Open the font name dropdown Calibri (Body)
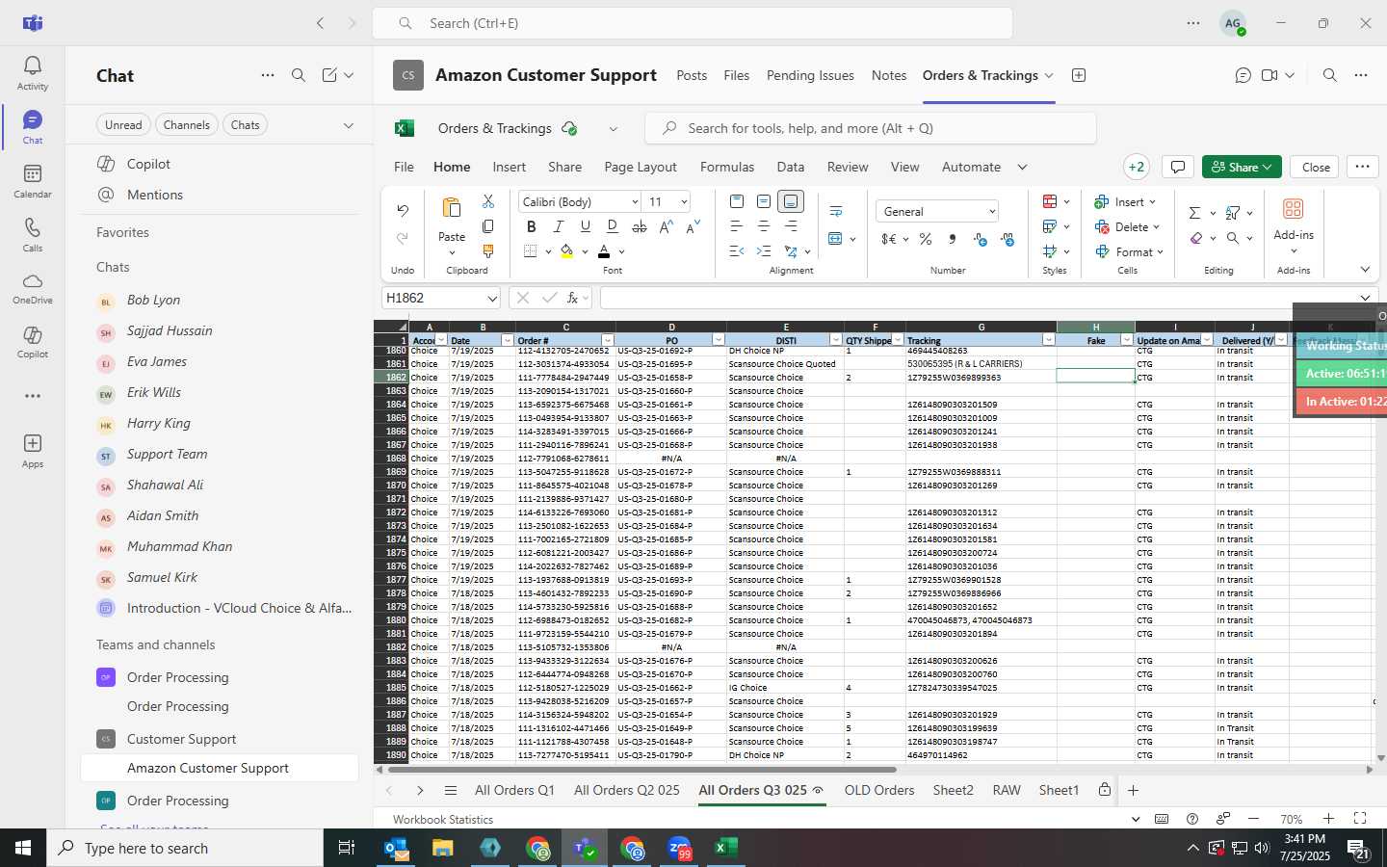Screen dimensions: 1387x867 635,201
